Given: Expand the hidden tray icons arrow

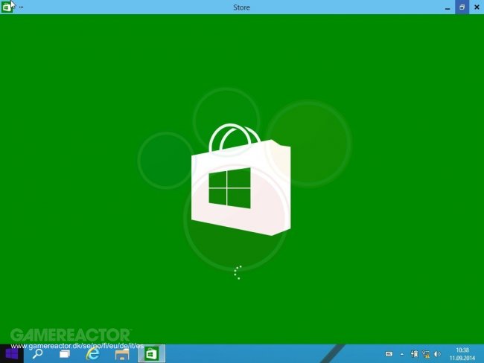Looking at the screenshot, I should click(402, 354).
